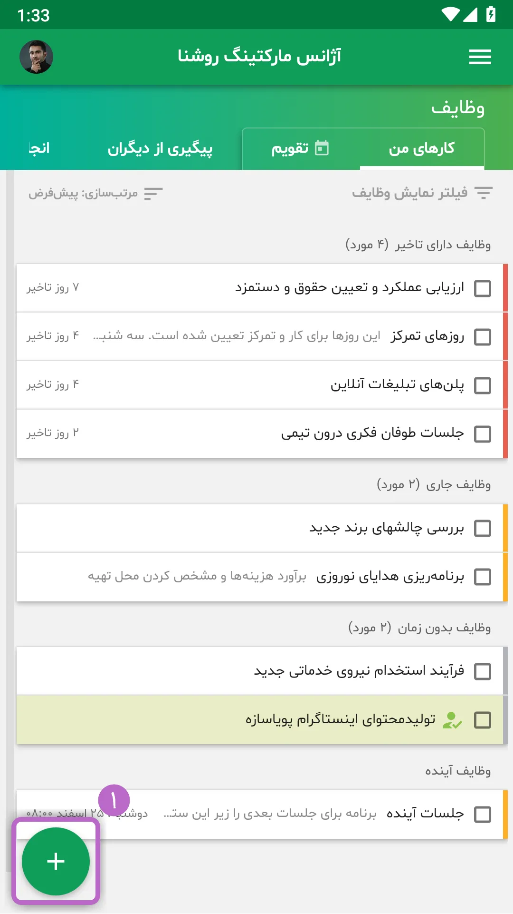Check the روزهای تمرکز task checkbox
This screenshot has width=513, height=914.
(x=483, y=337)
